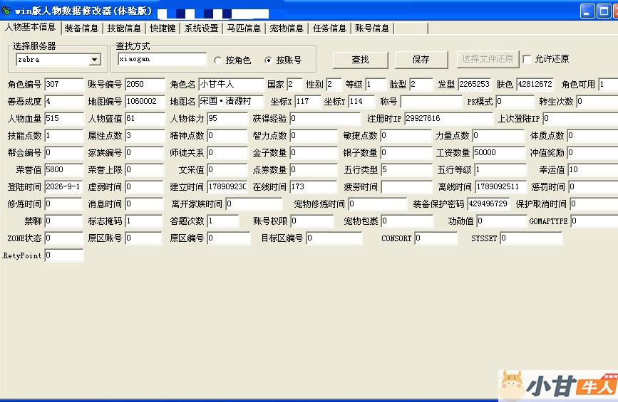Open the 任务信息 tab
The height and width of the screenshot is (402, 618).
pos(329,28)
